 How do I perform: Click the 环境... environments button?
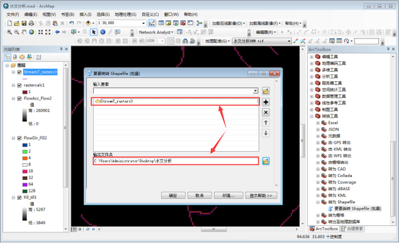[228, 195]
